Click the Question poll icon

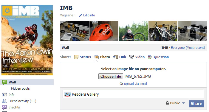150,57
